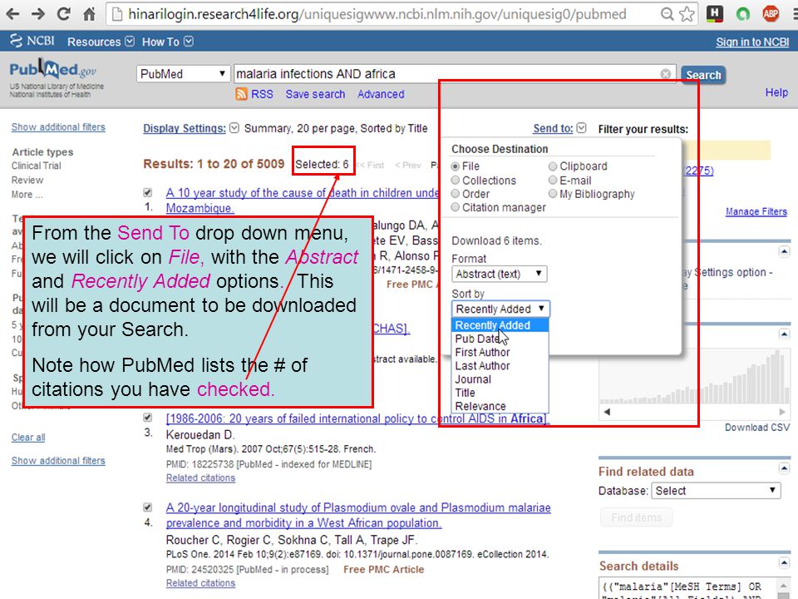
Task: Click the Search button
Action: 703,76
